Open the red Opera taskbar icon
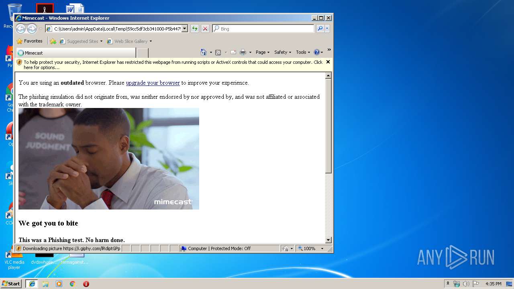 (86, 283)
